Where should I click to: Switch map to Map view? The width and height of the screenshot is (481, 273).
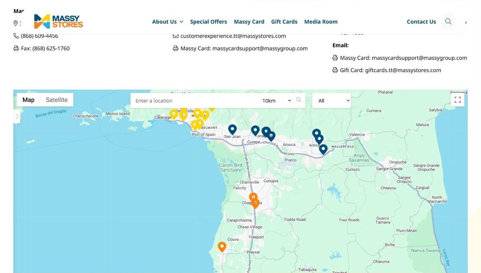pos(28,100)
